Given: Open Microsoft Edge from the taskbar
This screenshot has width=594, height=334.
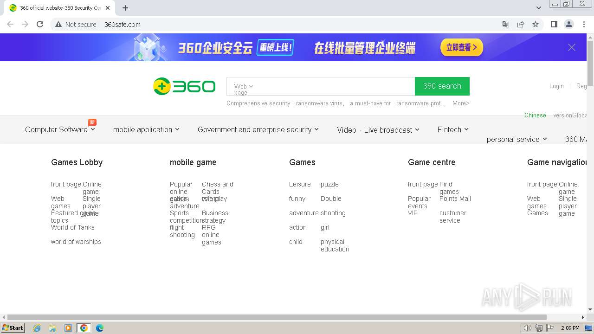Looking at the screenshot, I should pos(99,328).
